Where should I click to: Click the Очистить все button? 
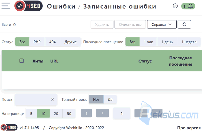(130, 24)
